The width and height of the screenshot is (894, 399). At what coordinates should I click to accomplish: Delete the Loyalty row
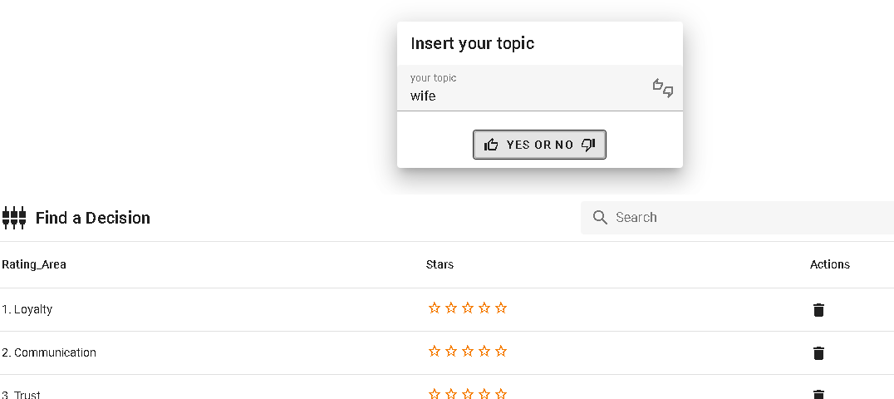pyautogui.click(x=818, y=310)
